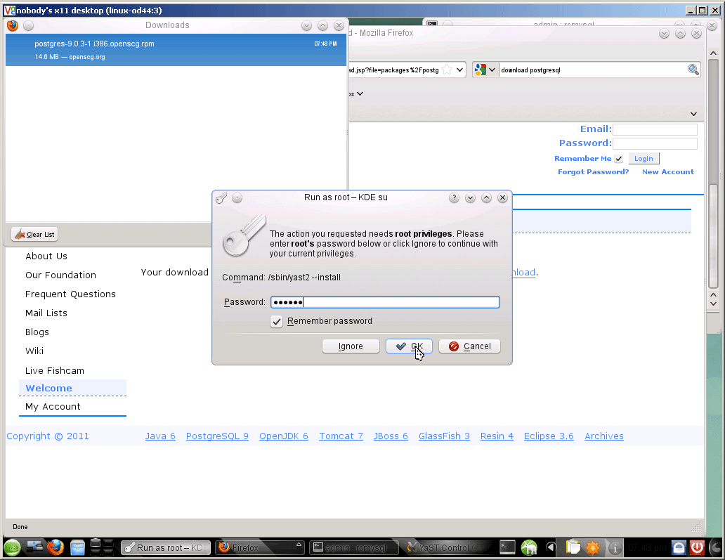Viewport: 725px width, 560px height.
Task: Click the red power/logout icon in taskbar
Action: (698, 547)
